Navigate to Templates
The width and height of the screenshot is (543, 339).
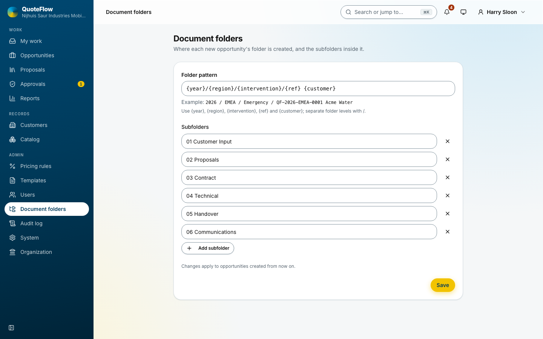(x=47, y=180)
